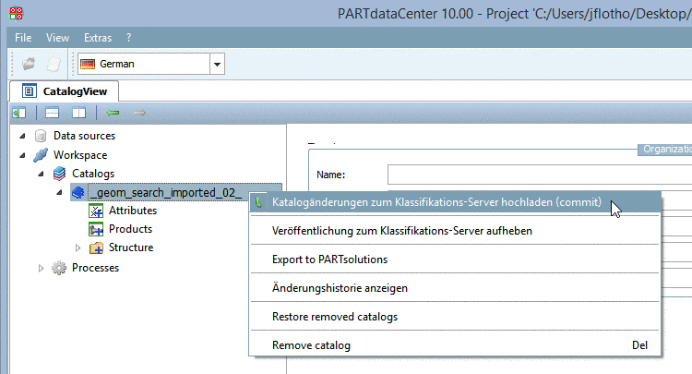
Task: Click the Catalogs stacked books icon
Action: point(60,174)
